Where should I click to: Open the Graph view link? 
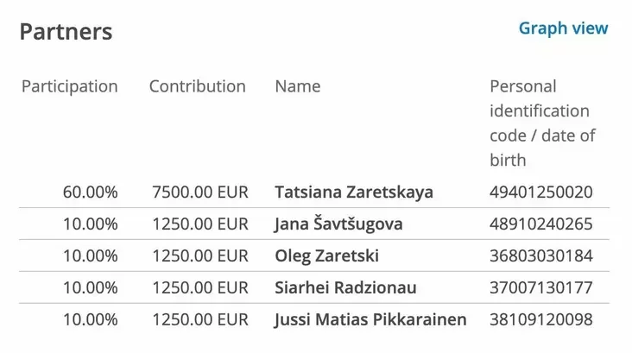(563, 28)
